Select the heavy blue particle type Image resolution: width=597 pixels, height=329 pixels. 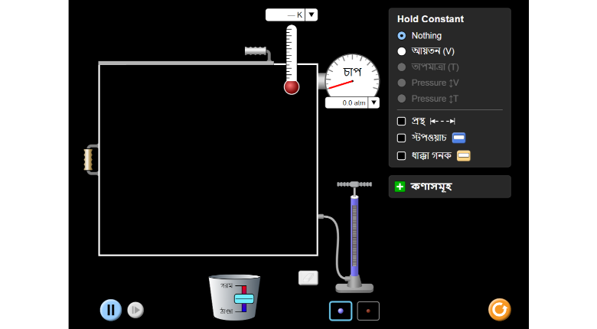pyautogui.click(x=341, y=311)
